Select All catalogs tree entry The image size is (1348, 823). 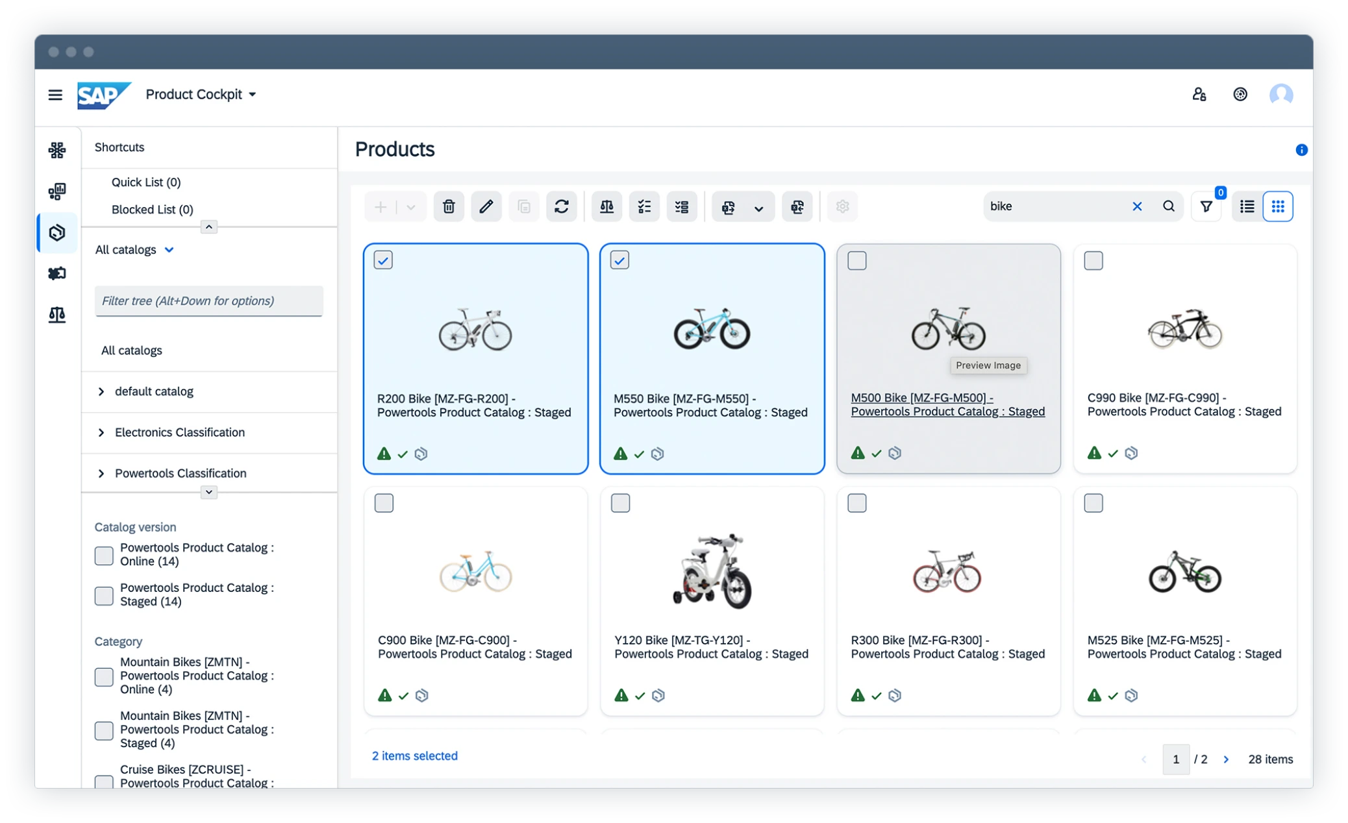(x=132, y=350)
